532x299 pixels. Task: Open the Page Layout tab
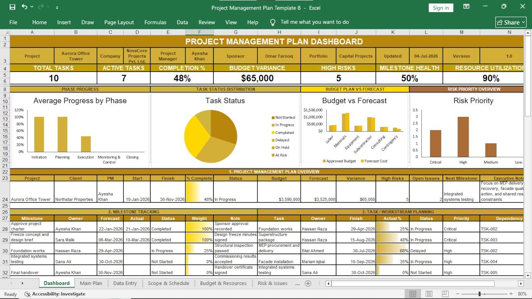coord(119,22)
